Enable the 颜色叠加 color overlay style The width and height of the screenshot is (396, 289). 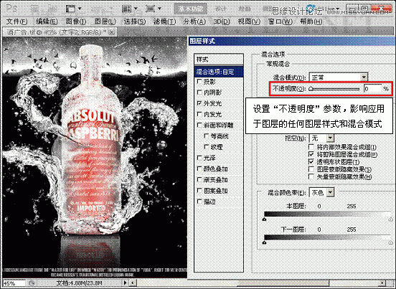click(199, 169)
